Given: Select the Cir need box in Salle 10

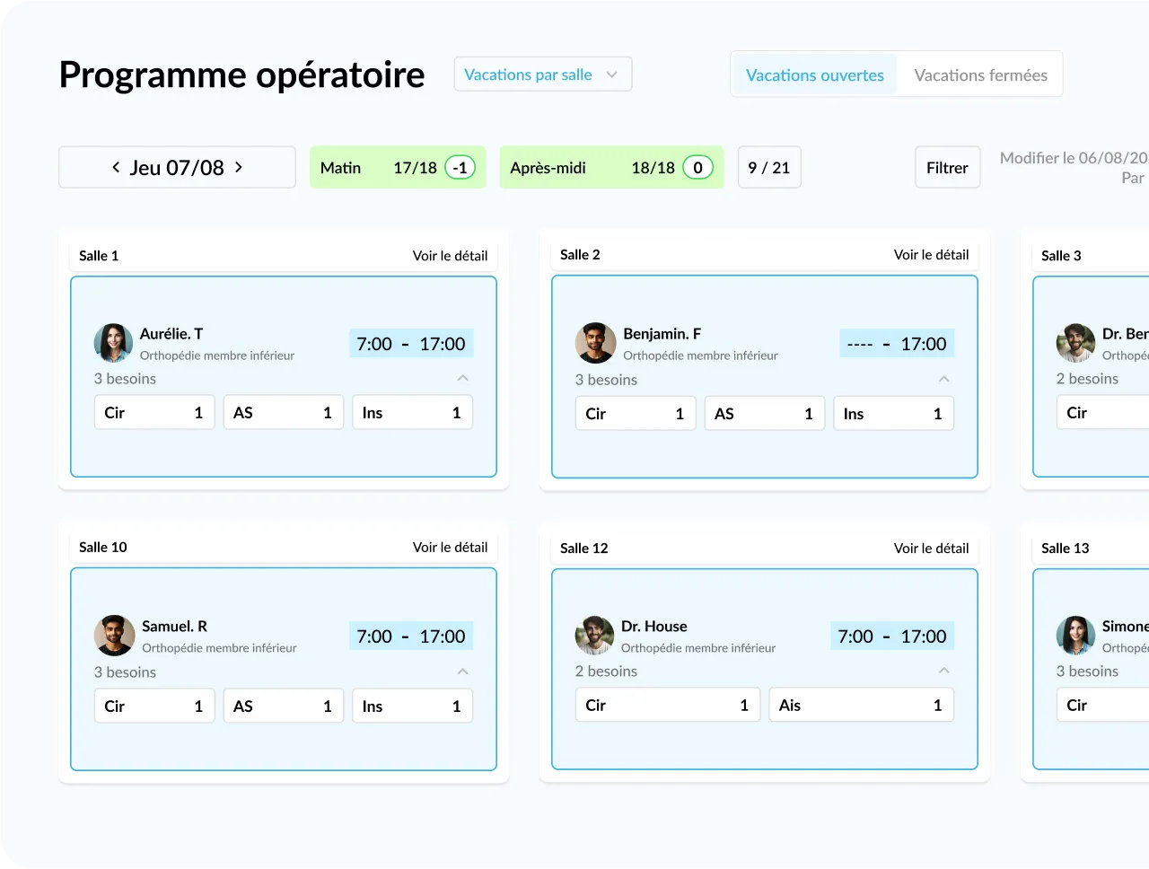Looking at the screenshot, I should 154,707.
